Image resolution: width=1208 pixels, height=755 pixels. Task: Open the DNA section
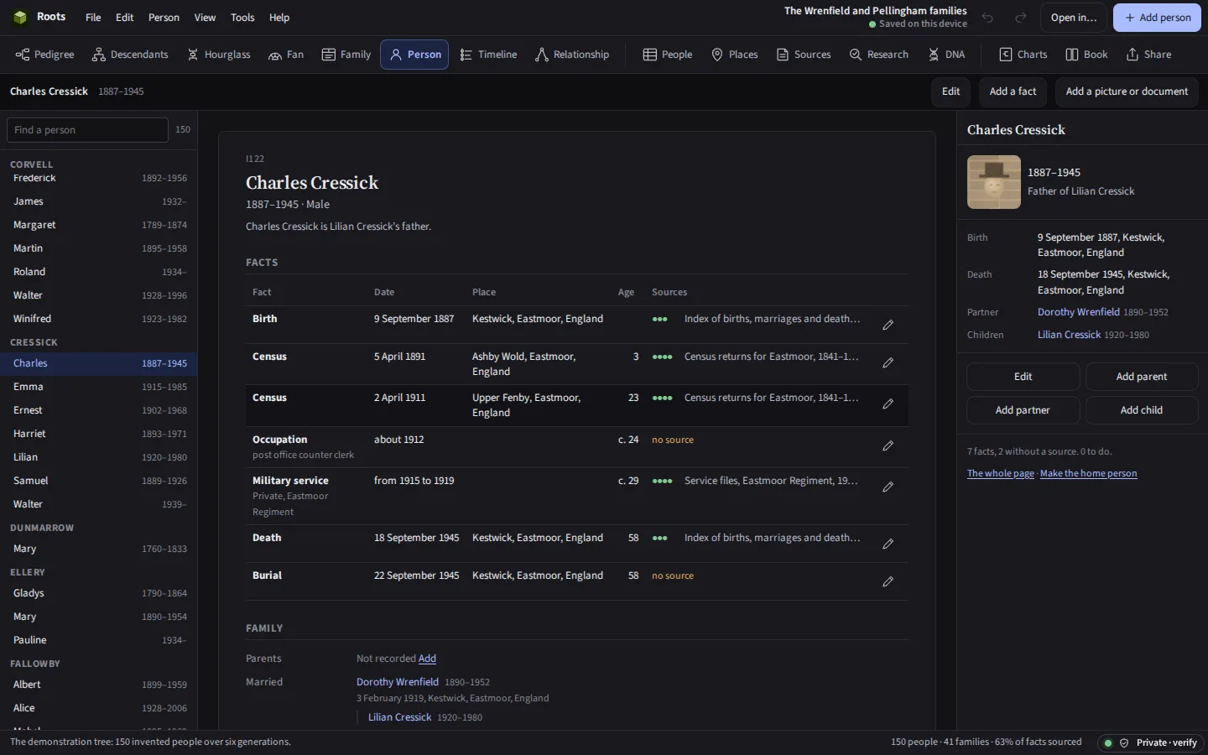click(x=946, y=55)
